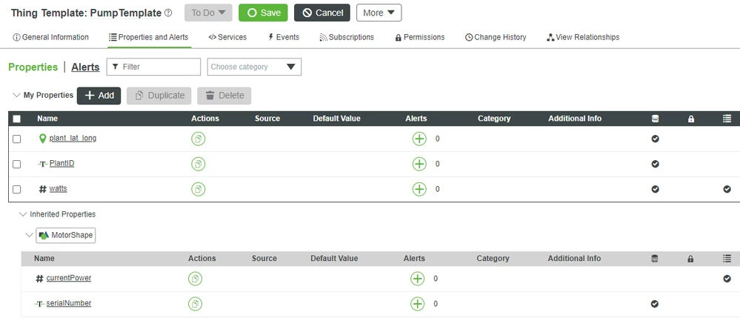The image size is (740, 321).
Task: Click persistent checkmark in PlantID row
Action: [655, 164]
